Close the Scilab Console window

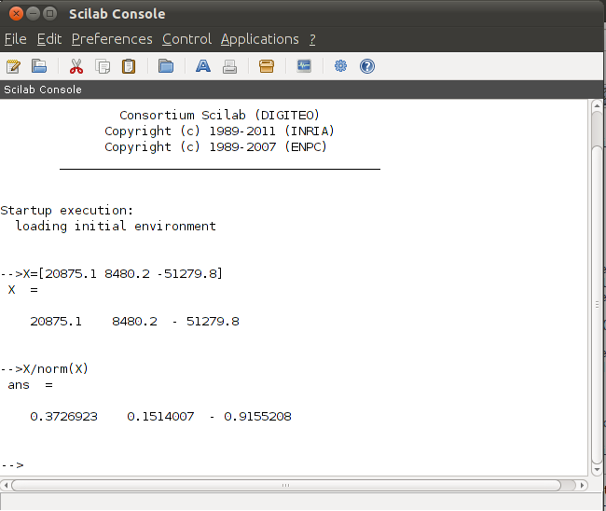tap(16, 14)
